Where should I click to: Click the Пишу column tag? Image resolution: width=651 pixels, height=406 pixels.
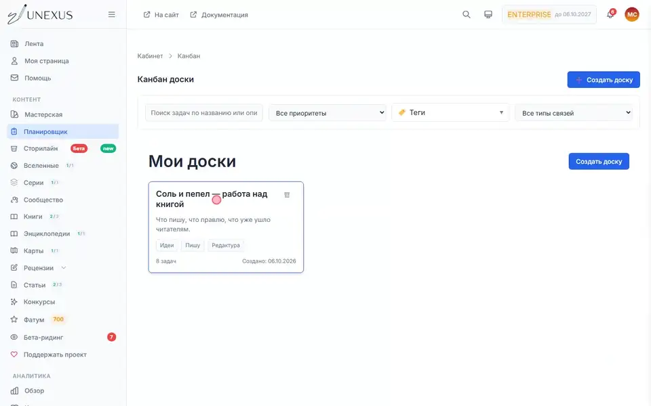193,245
